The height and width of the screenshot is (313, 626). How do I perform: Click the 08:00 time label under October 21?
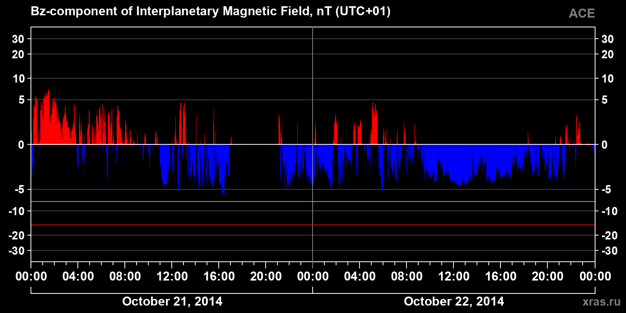tap(125, 276)
